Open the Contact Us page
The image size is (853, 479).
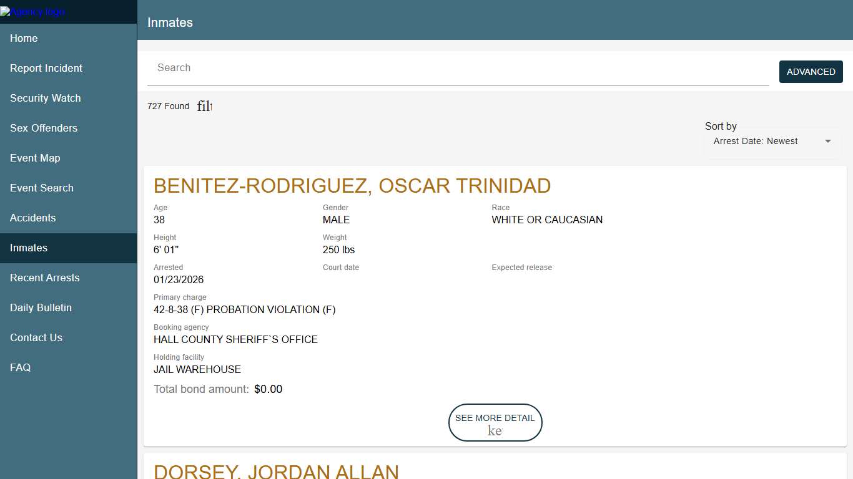[x=36, y=338]
